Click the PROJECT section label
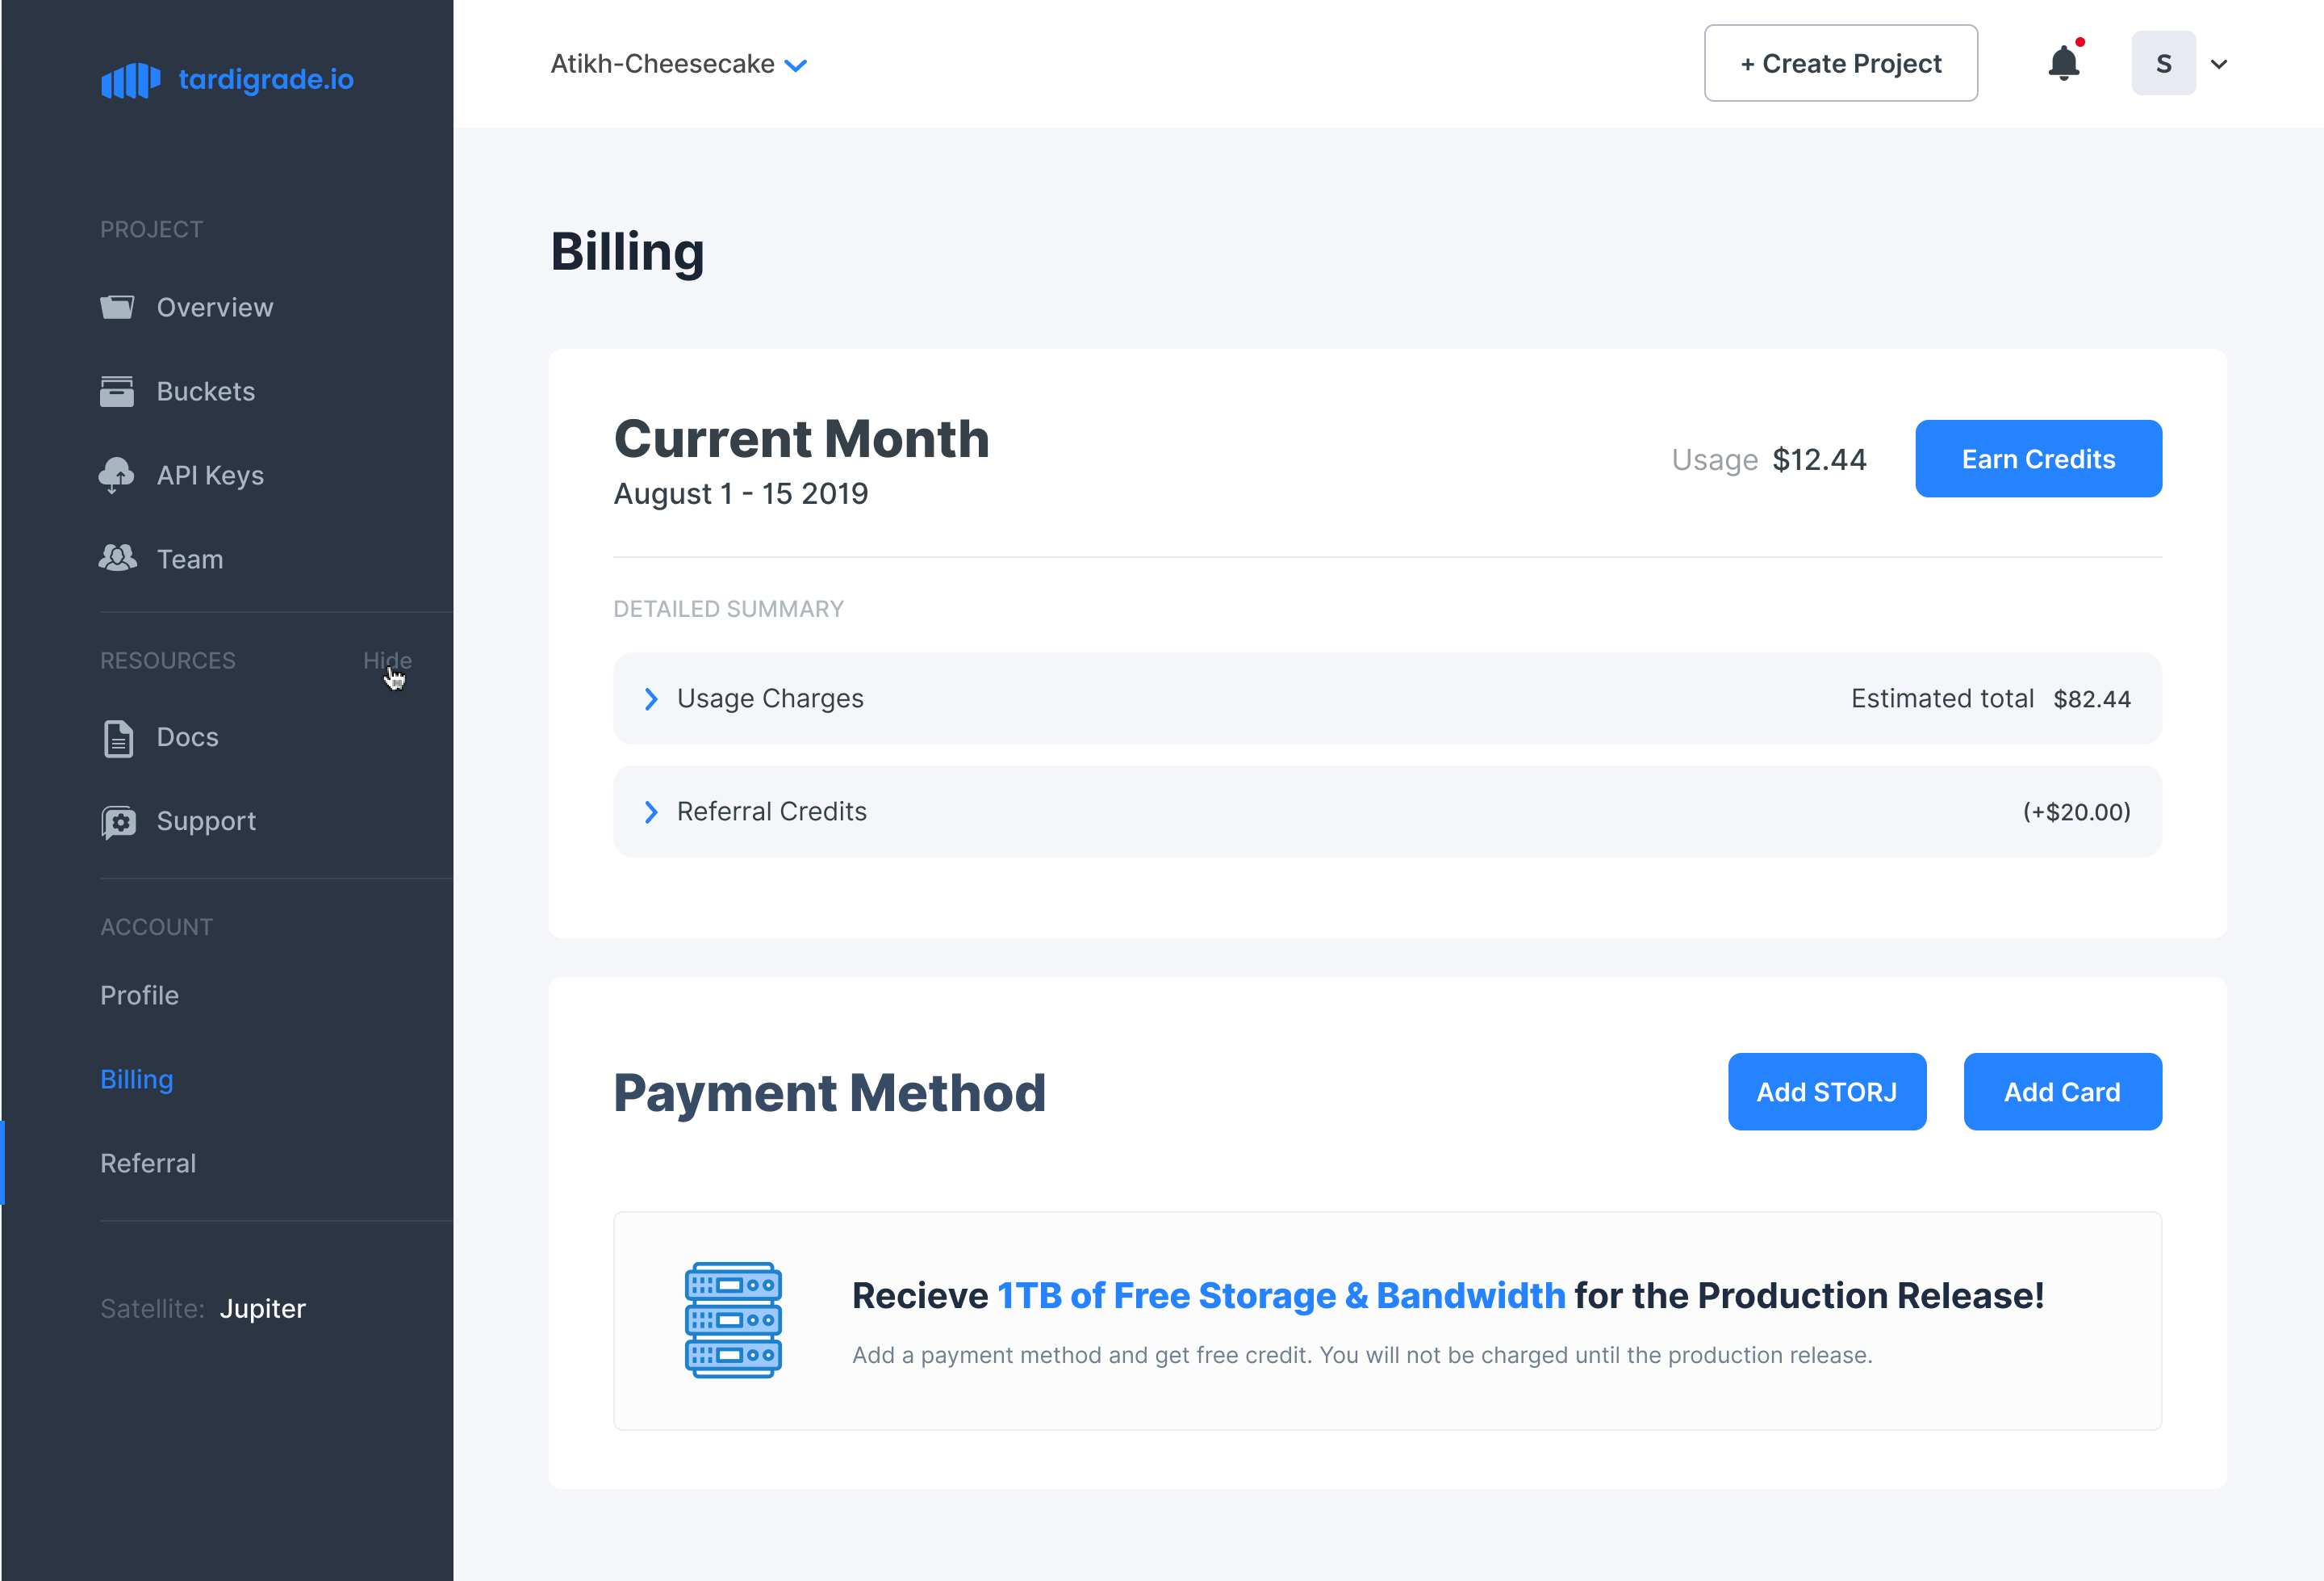The width and height of the screenshot is (2324, 1581). [152, 229]
